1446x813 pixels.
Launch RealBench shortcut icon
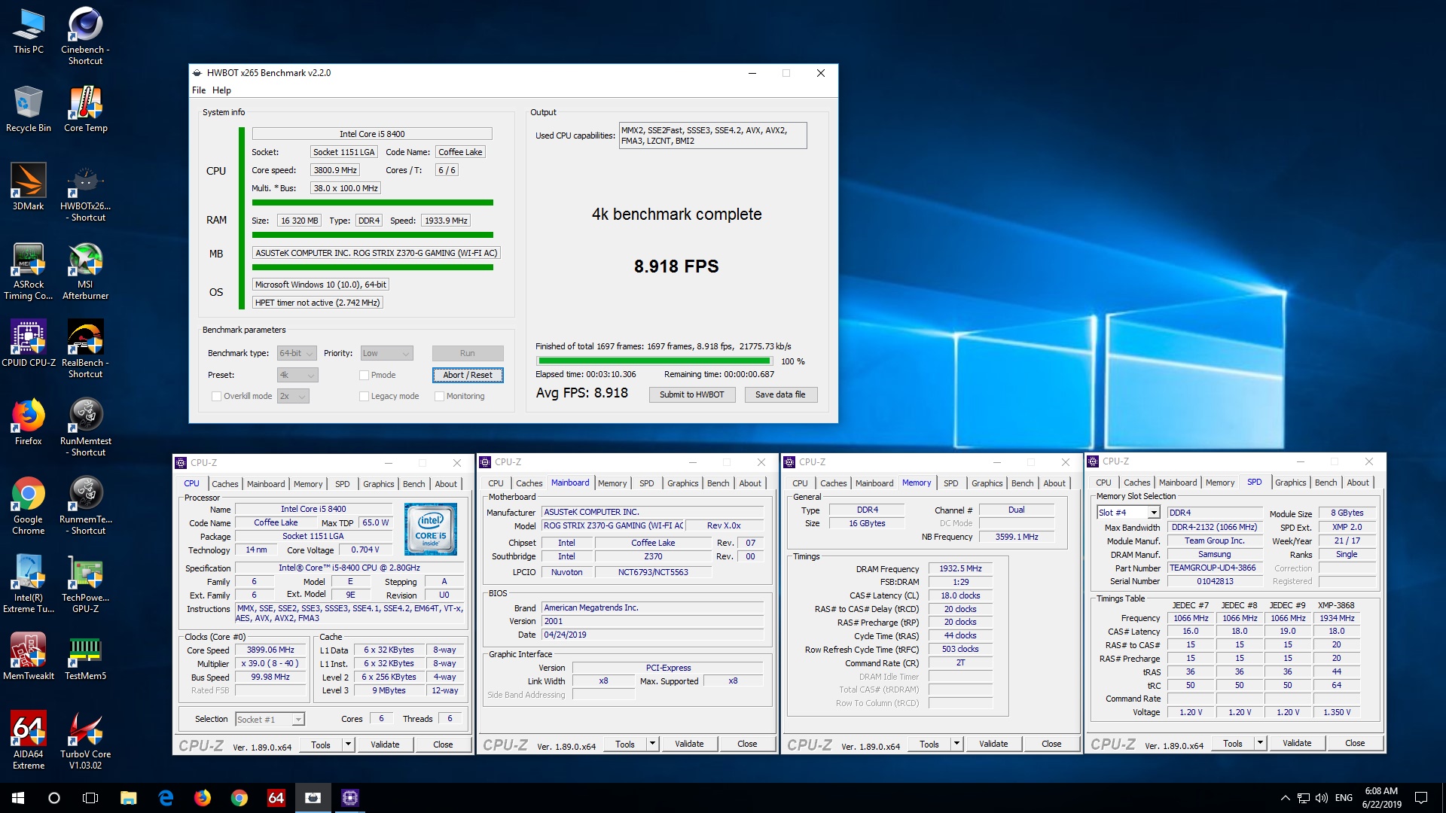(x=85, y=349)
